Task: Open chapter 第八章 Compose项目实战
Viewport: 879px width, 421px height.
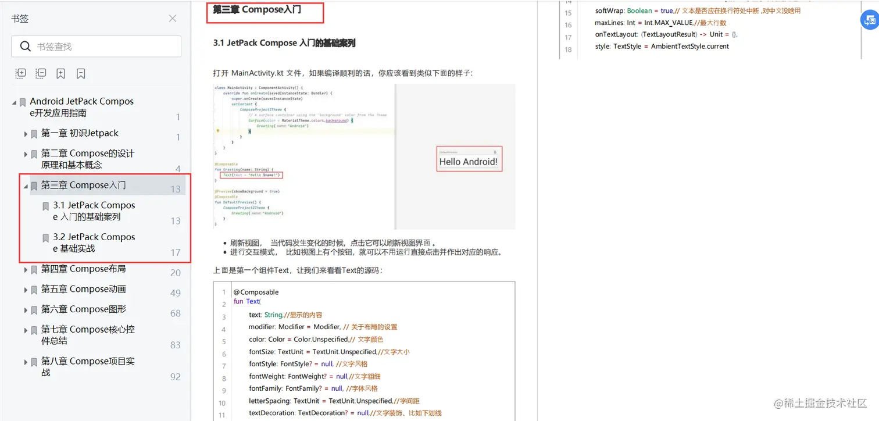Action: (x=87, y=366)
